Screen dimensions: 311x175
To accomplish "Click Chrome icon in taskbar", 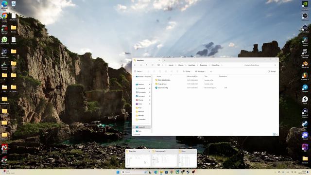I will (172, 172).
